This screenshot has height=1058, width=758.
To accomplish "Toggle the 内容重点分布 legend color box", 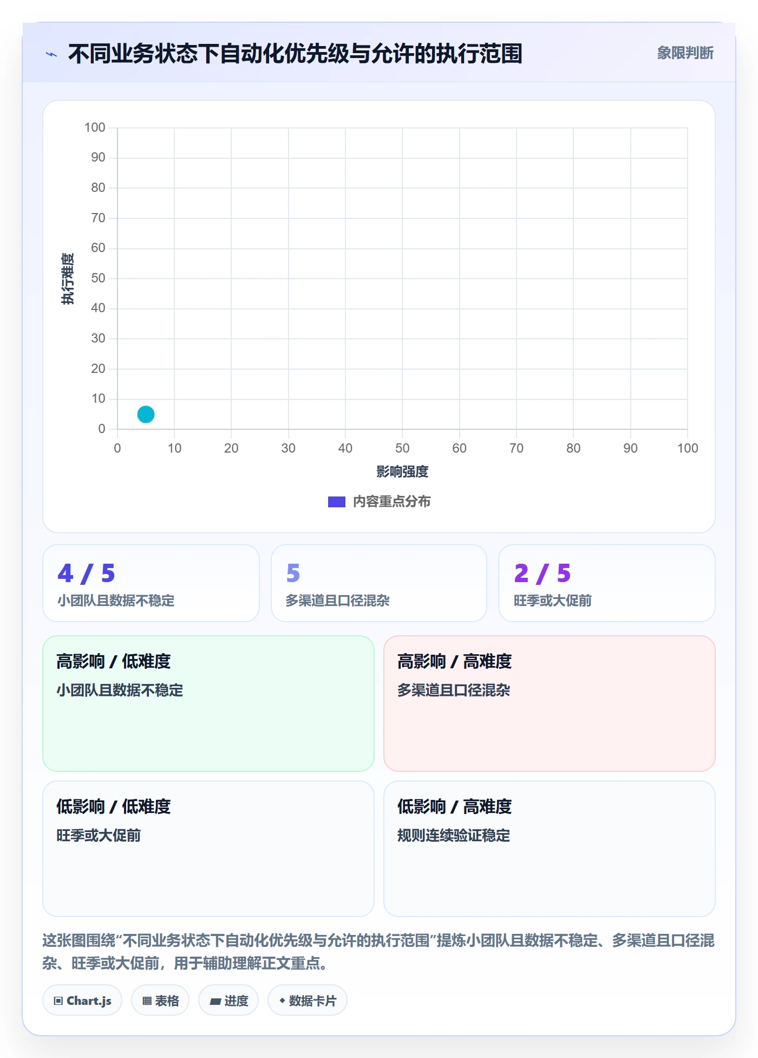I will 336,502.
